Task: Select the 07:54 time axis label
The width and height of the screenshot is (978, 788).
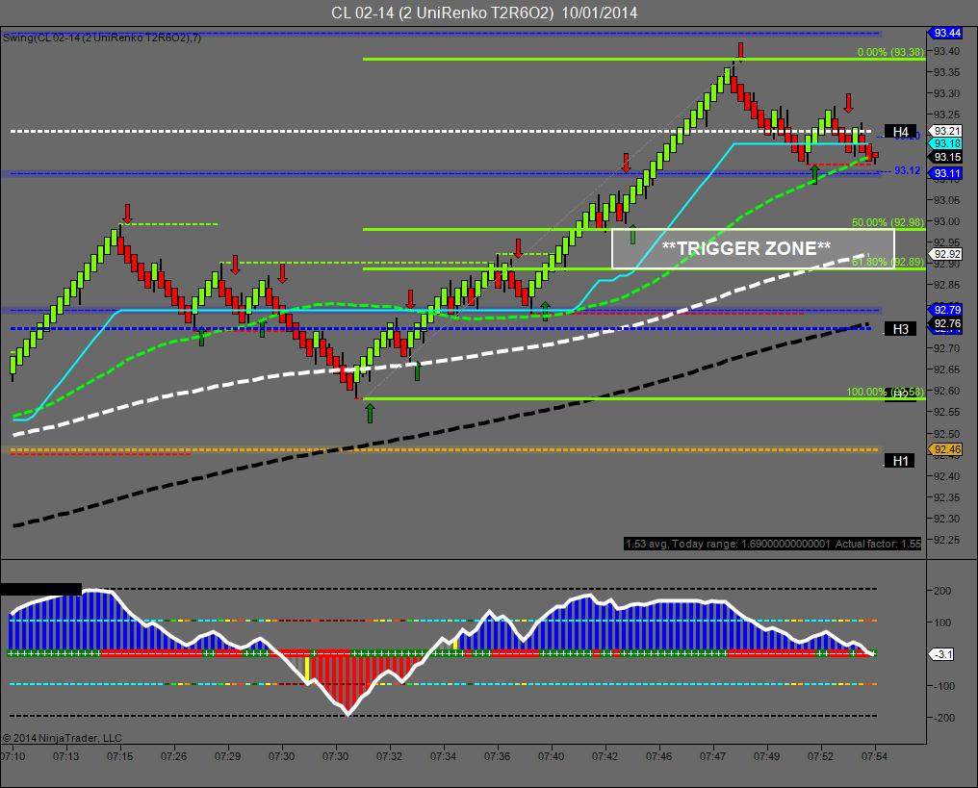Action: (874, 756)
